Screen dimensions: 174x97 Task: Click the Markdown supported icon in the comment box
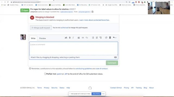tap(115, 57)
